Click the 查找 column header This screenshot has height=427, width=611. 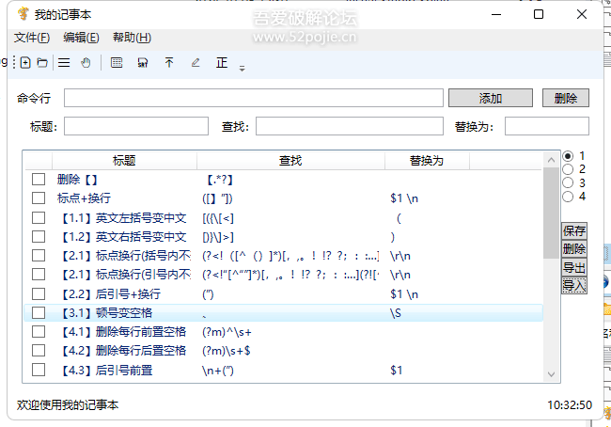(290, 161)
